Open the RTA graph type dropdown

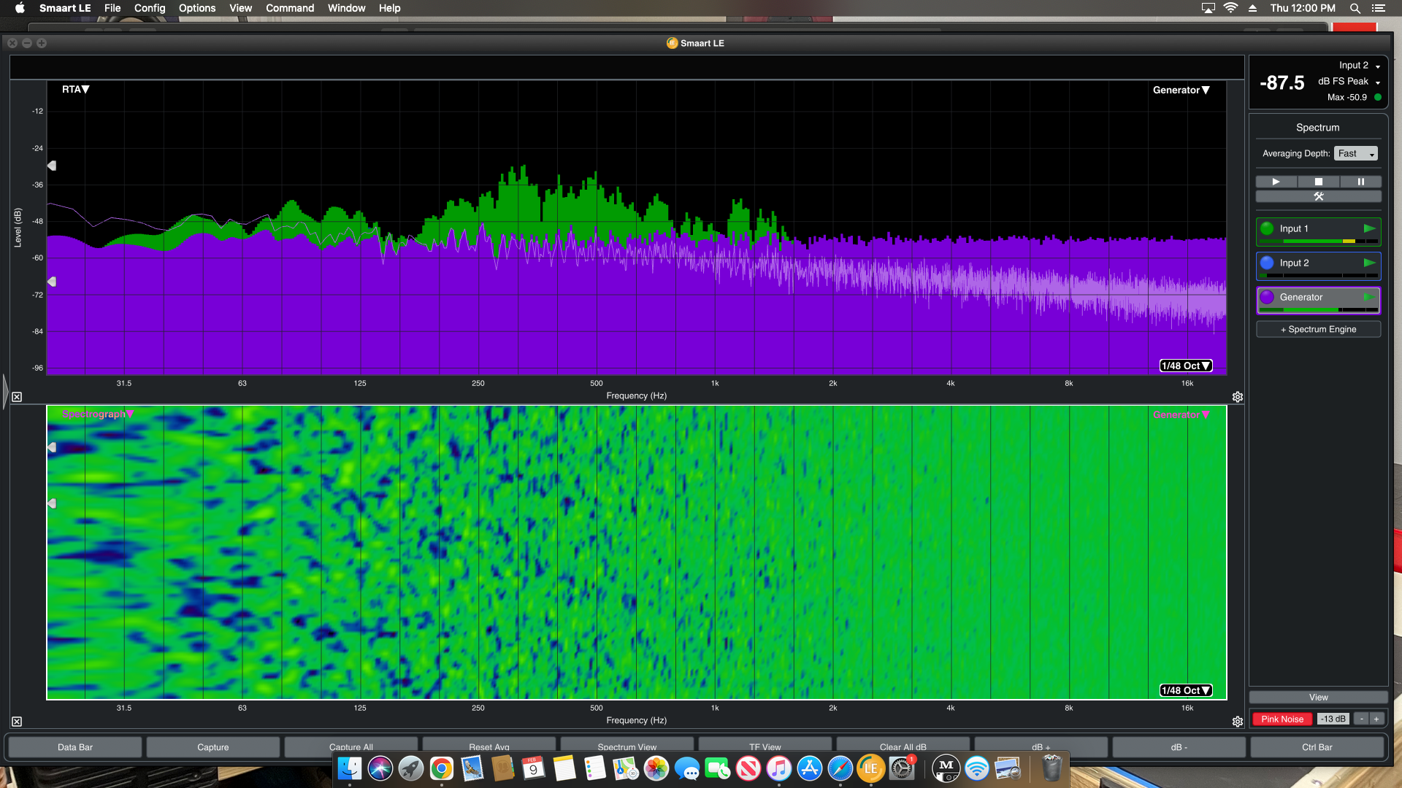[75, 89]
